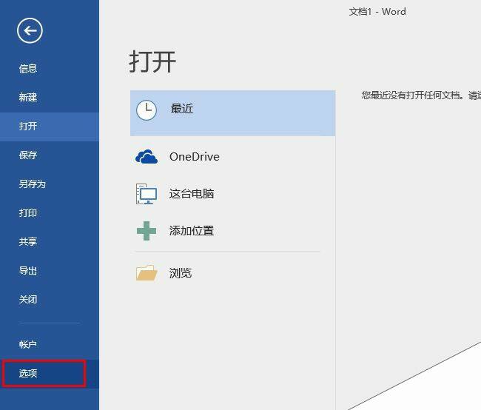Open 选项 in the sidebar

coord(50,374)
